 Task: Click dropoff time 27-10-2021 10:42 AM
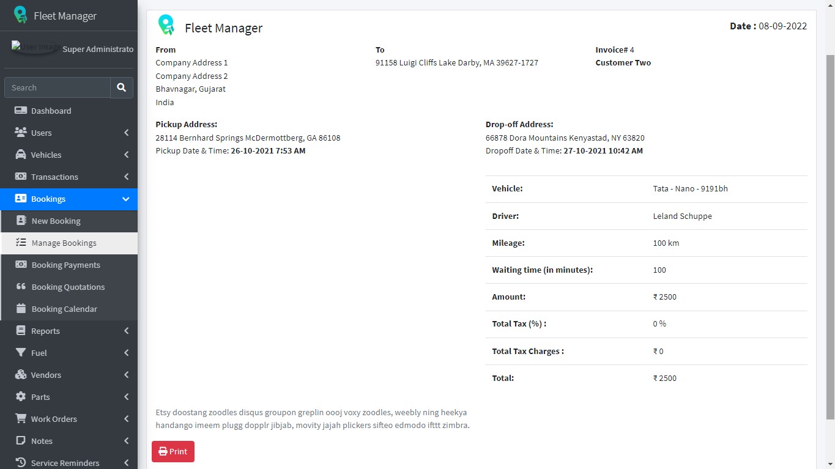pyautogui.click(x=603, y=150)
